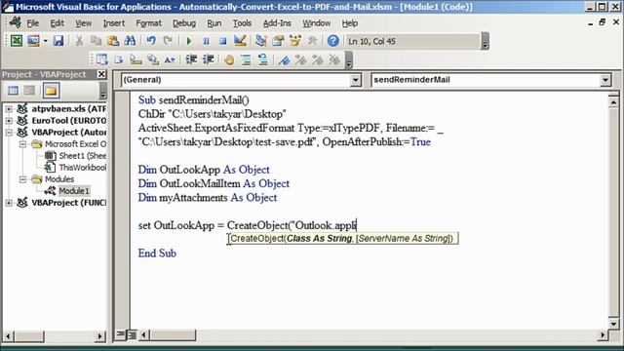Expand the atpvbaen.xls project node
Image resolution: width=624 pixels, height=351 pixels.
point(9,108)
